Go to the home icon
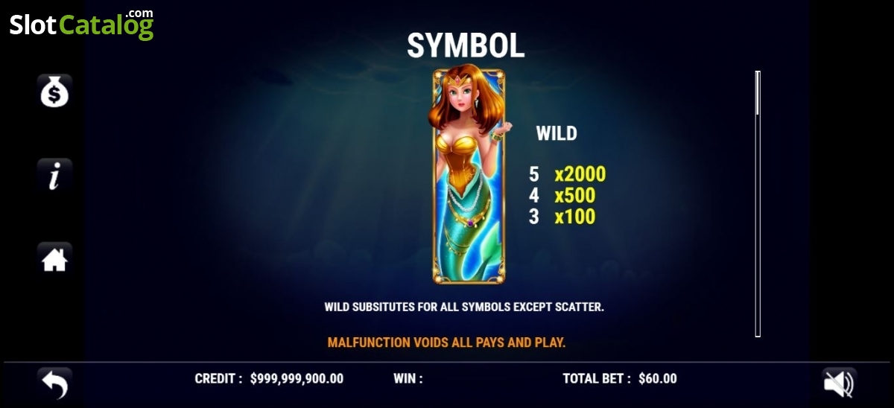 click(x=54, y=260)
